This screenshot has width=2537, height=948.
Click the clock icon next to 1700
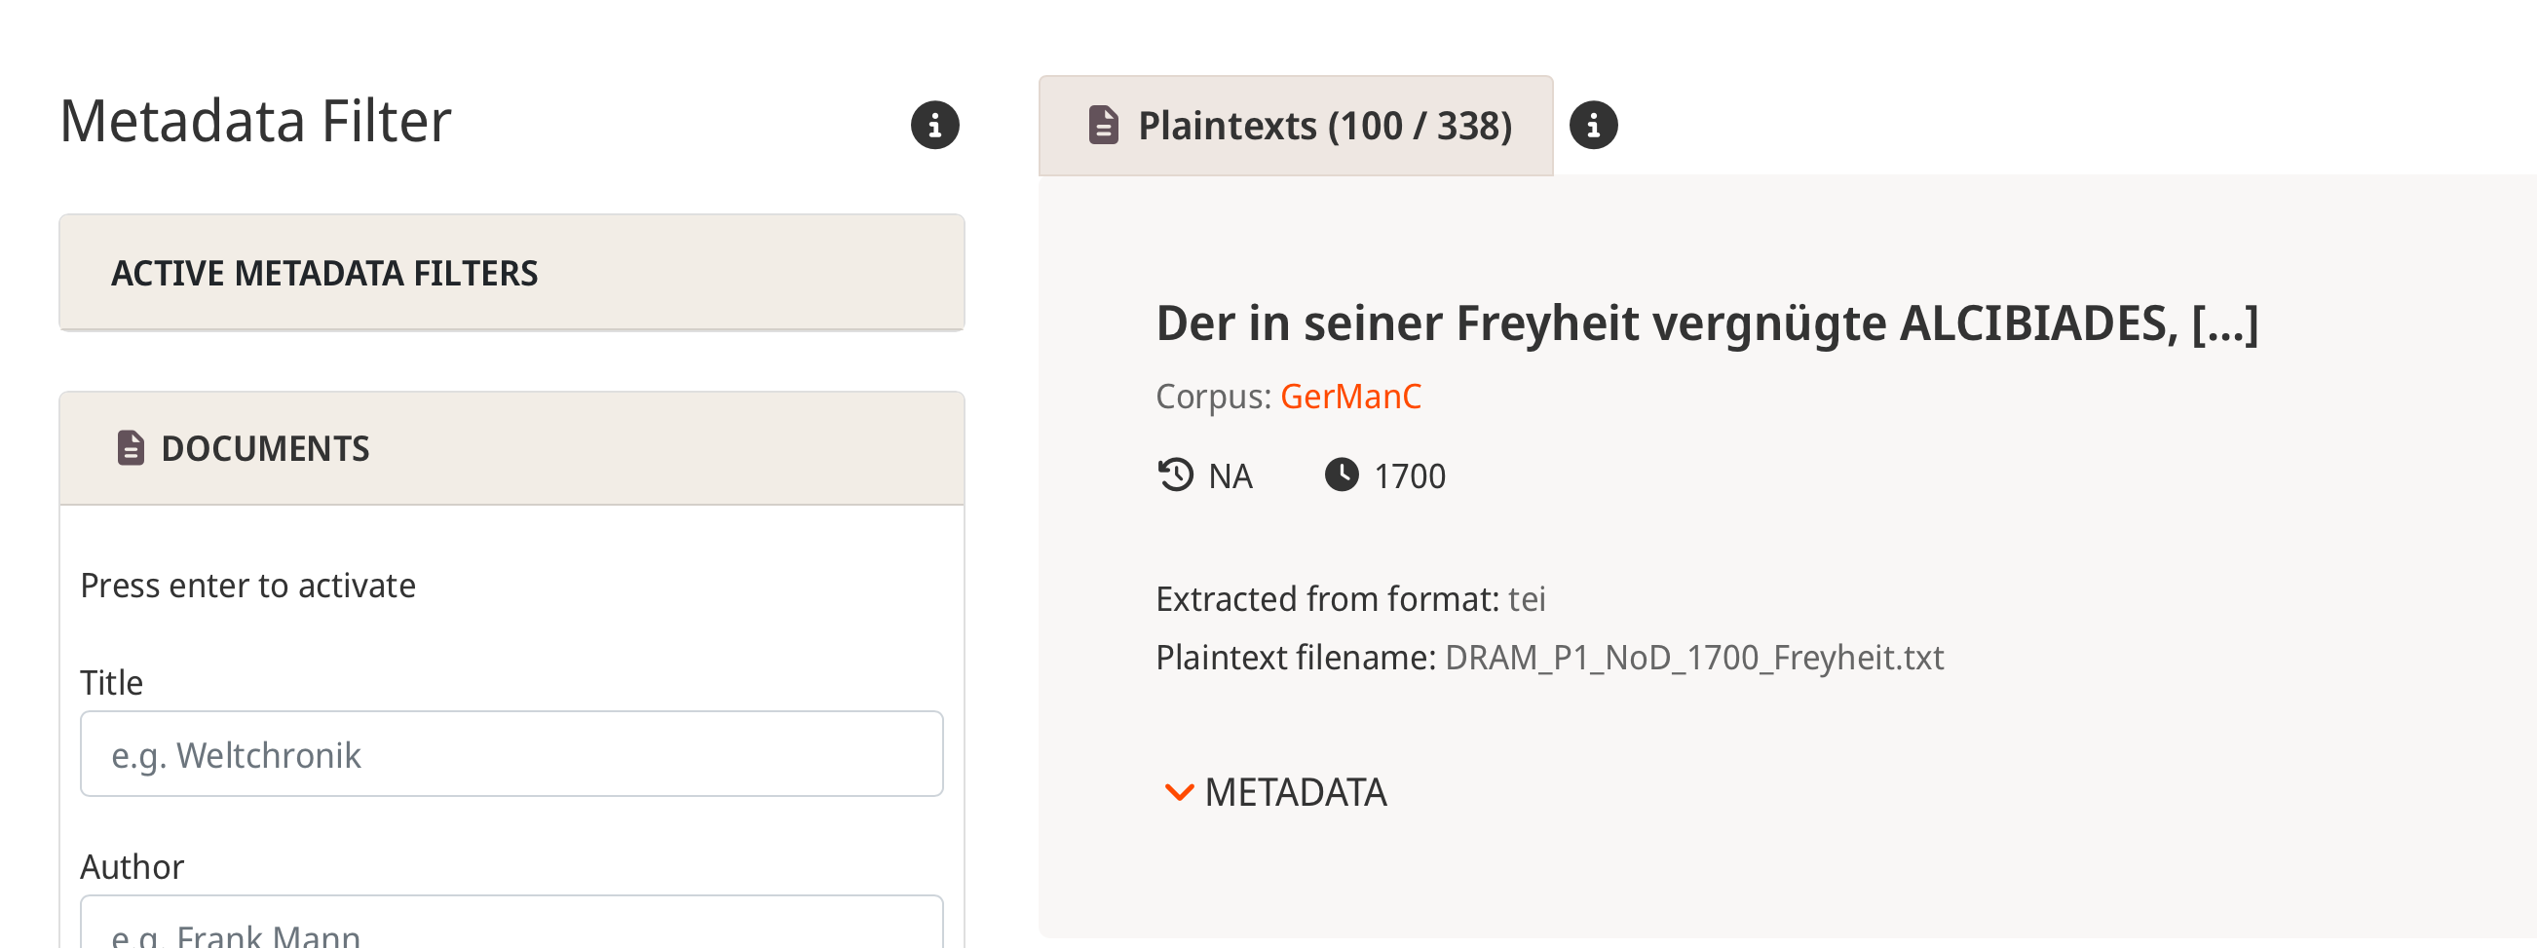(x=1341, y=475)
